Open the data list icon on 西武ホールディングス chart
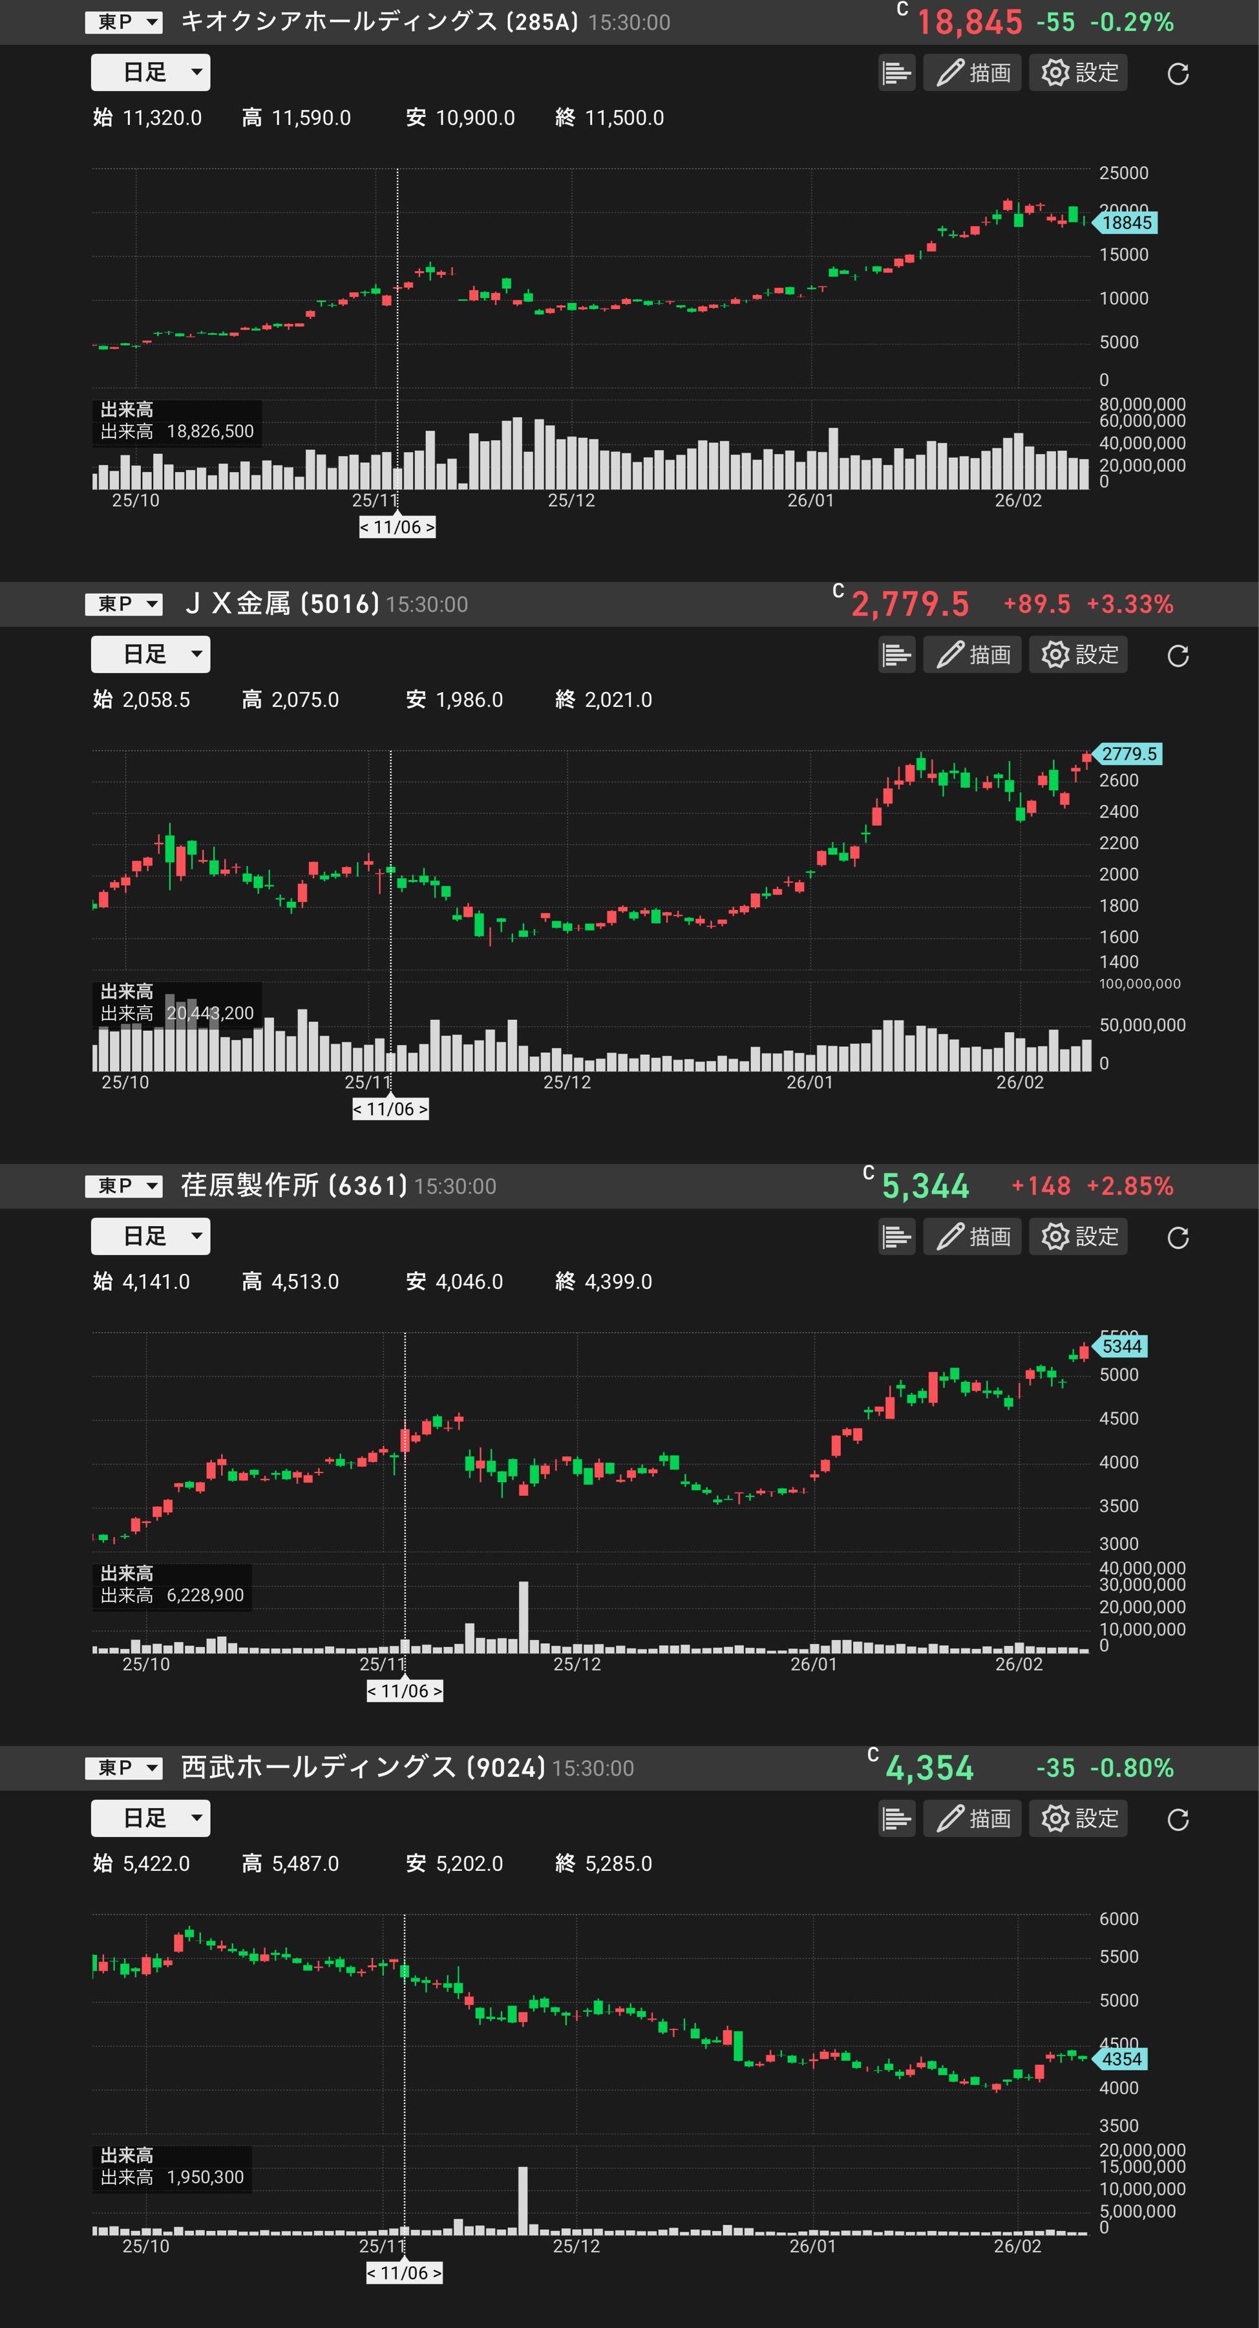 point(897,1819)
